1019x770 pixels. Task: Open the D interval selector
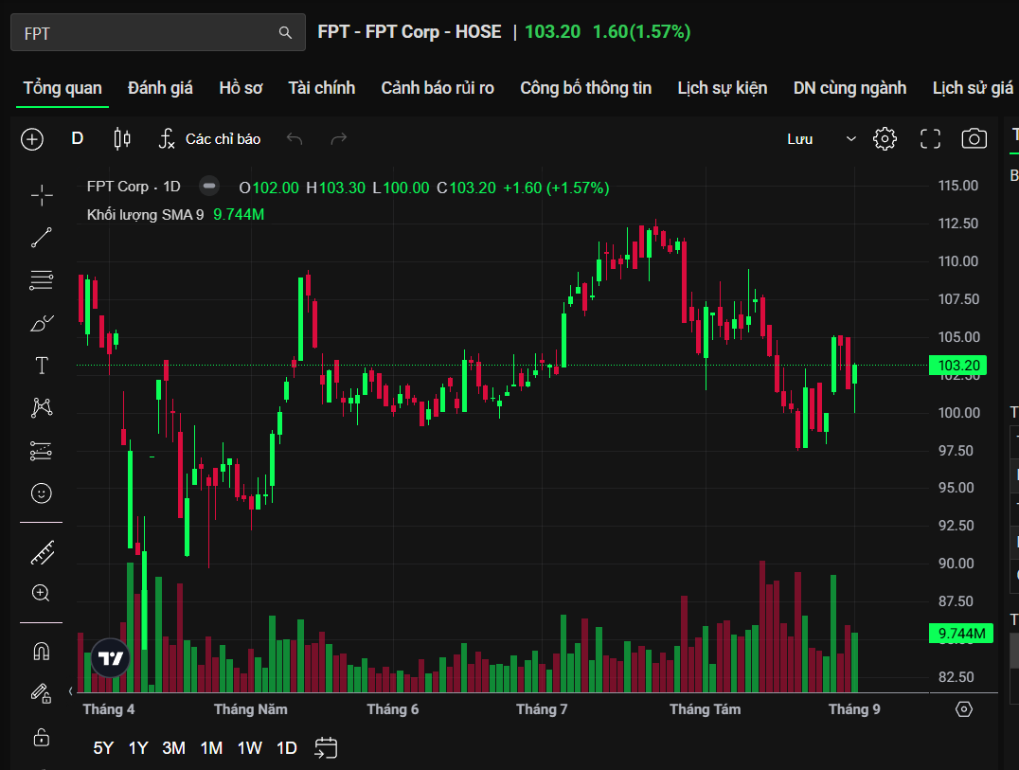click(78, 138)
